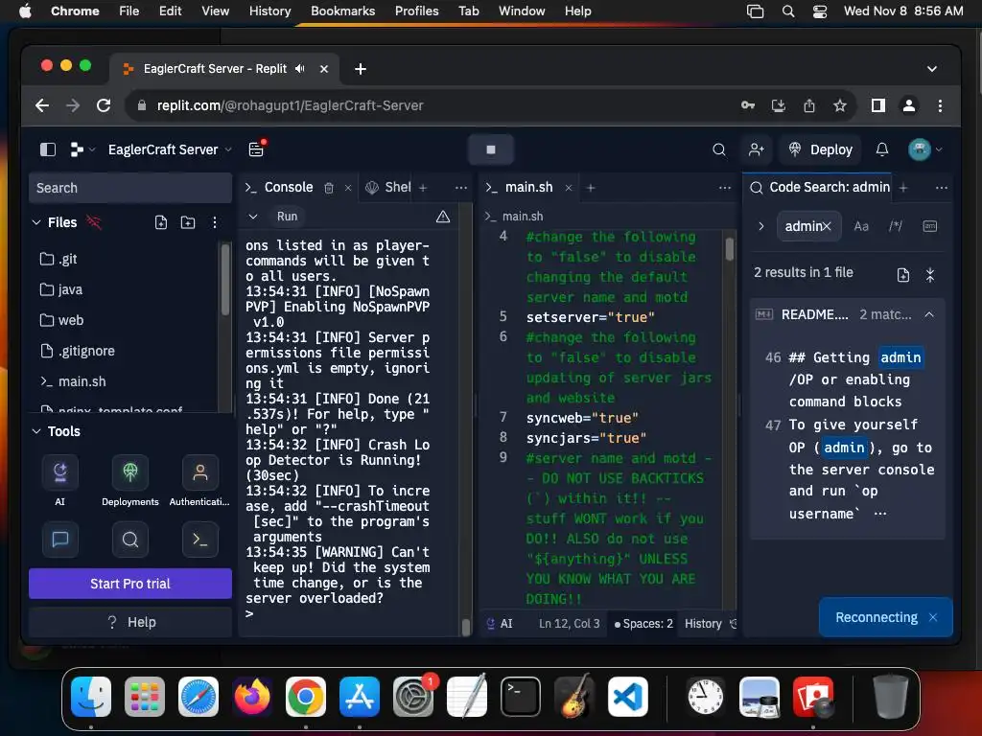Open the code search magnifier tool

click(130, 540)
